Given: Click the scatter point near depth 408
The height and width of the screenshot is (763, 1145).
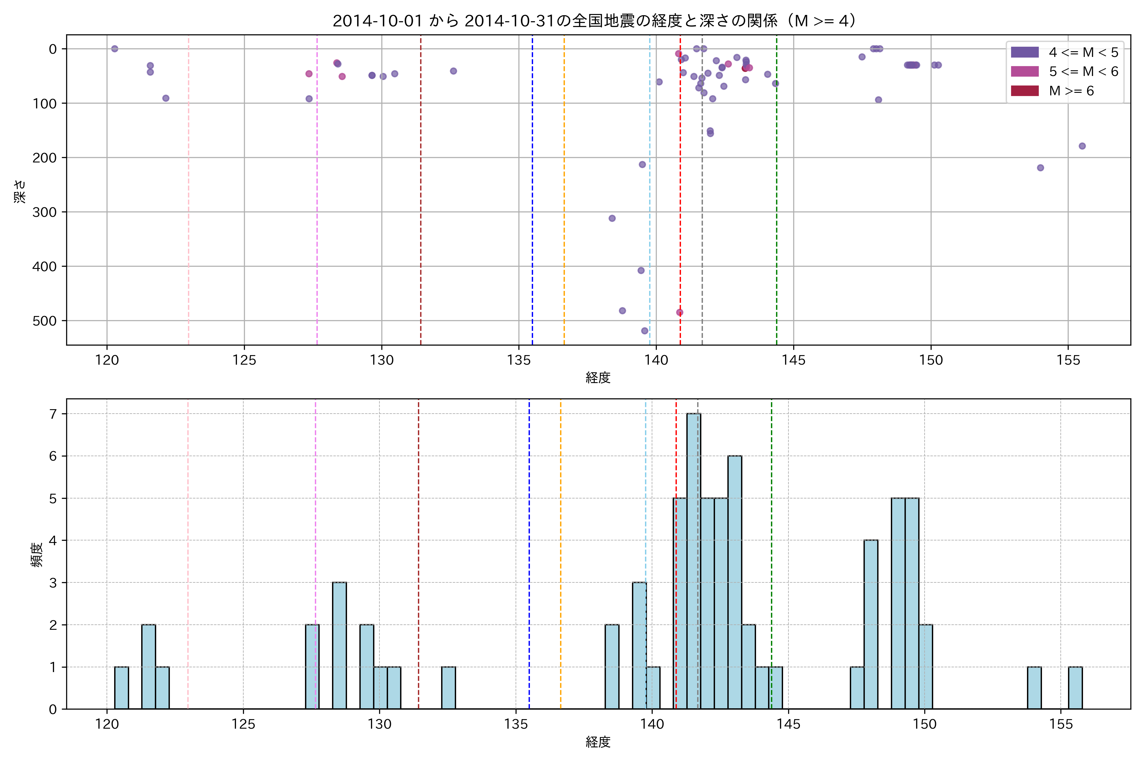Looking at the screenshot, I should 641,271.
